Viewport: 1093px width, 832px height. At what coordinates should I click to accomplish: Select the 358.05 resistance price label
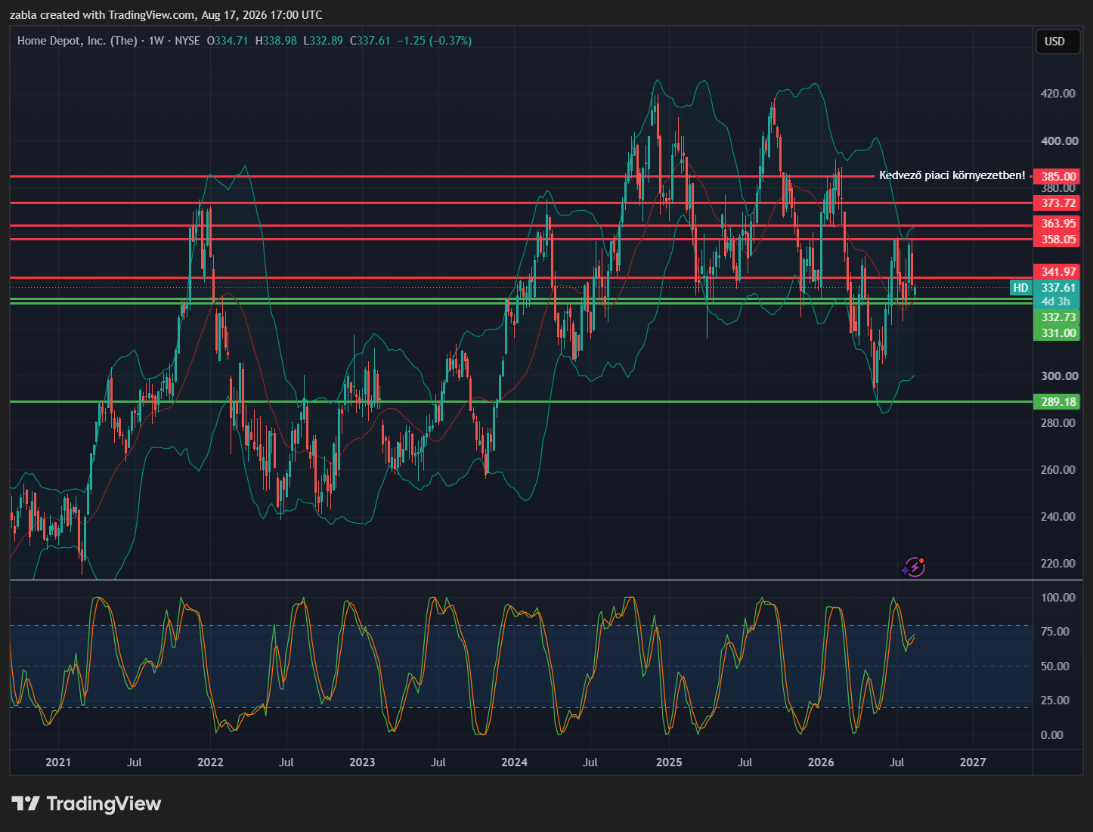click(x=1057, y=240)
